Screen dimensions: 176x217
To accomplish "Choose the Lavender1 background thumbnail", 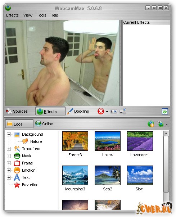I will (x=140, y=141).
